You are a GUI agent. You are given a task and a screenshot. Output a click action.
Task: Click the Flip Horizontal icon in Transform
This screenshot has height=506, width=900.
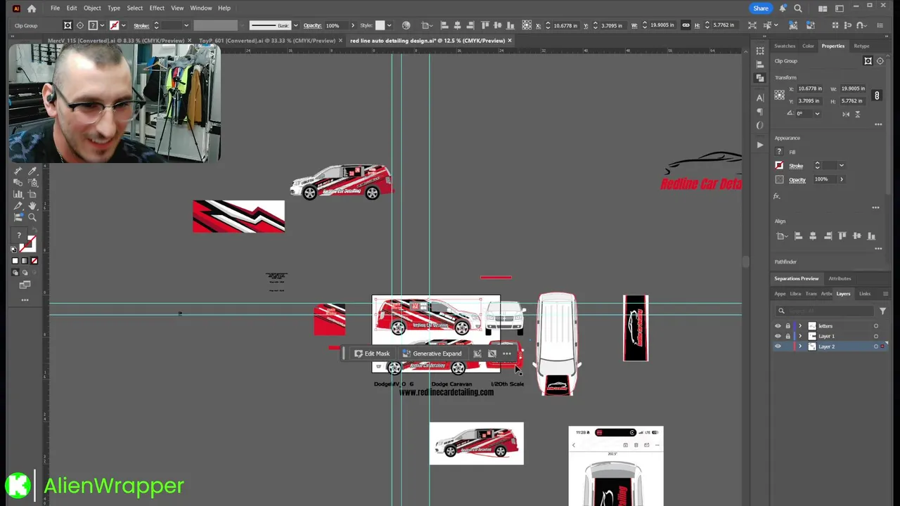(x=846, y=114)
